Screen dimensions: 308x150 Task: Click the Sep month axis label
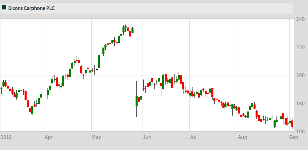tap(294, 137)
